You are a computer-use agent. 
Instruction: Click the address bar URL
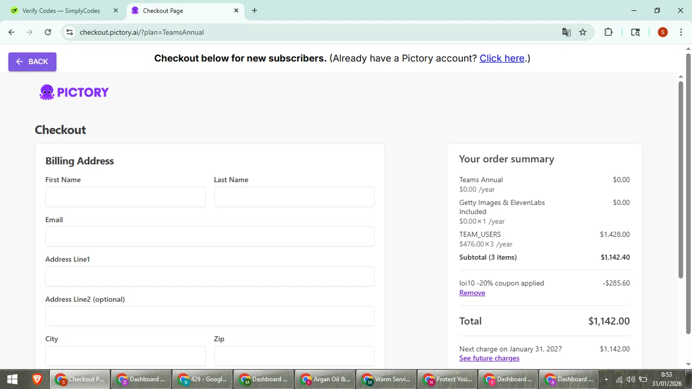[142, 32]
